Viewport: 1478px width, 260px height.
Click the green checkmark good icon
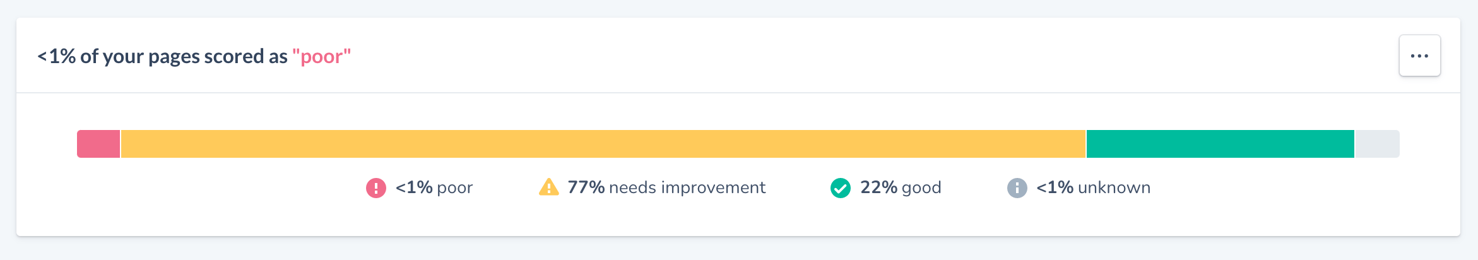pos(841,188)
